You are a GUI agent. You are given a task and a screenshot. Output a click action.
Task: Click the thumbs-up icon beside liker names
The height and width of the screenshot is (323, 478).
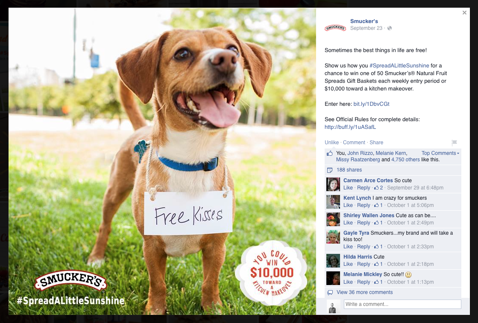(329, 153)
